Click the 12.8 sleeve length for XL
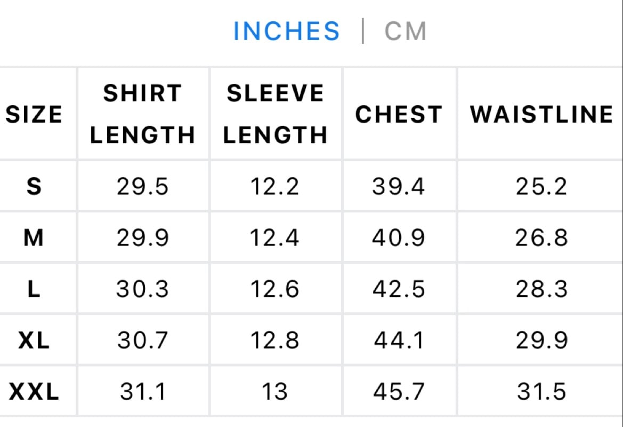 tap(274, 340)
